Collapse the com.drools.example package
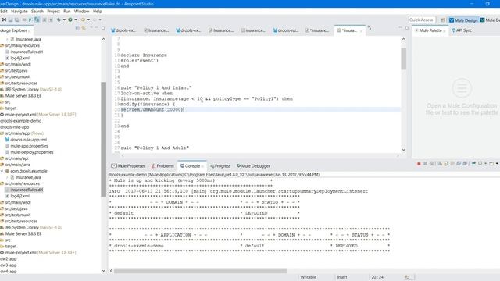The height and width of the screenshot is (281, 500). tap(2, 171)
